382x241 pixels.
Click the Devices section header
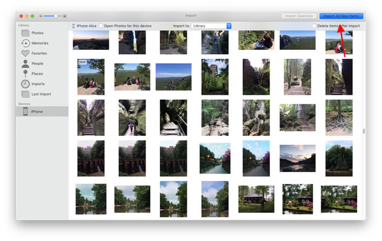24,104
